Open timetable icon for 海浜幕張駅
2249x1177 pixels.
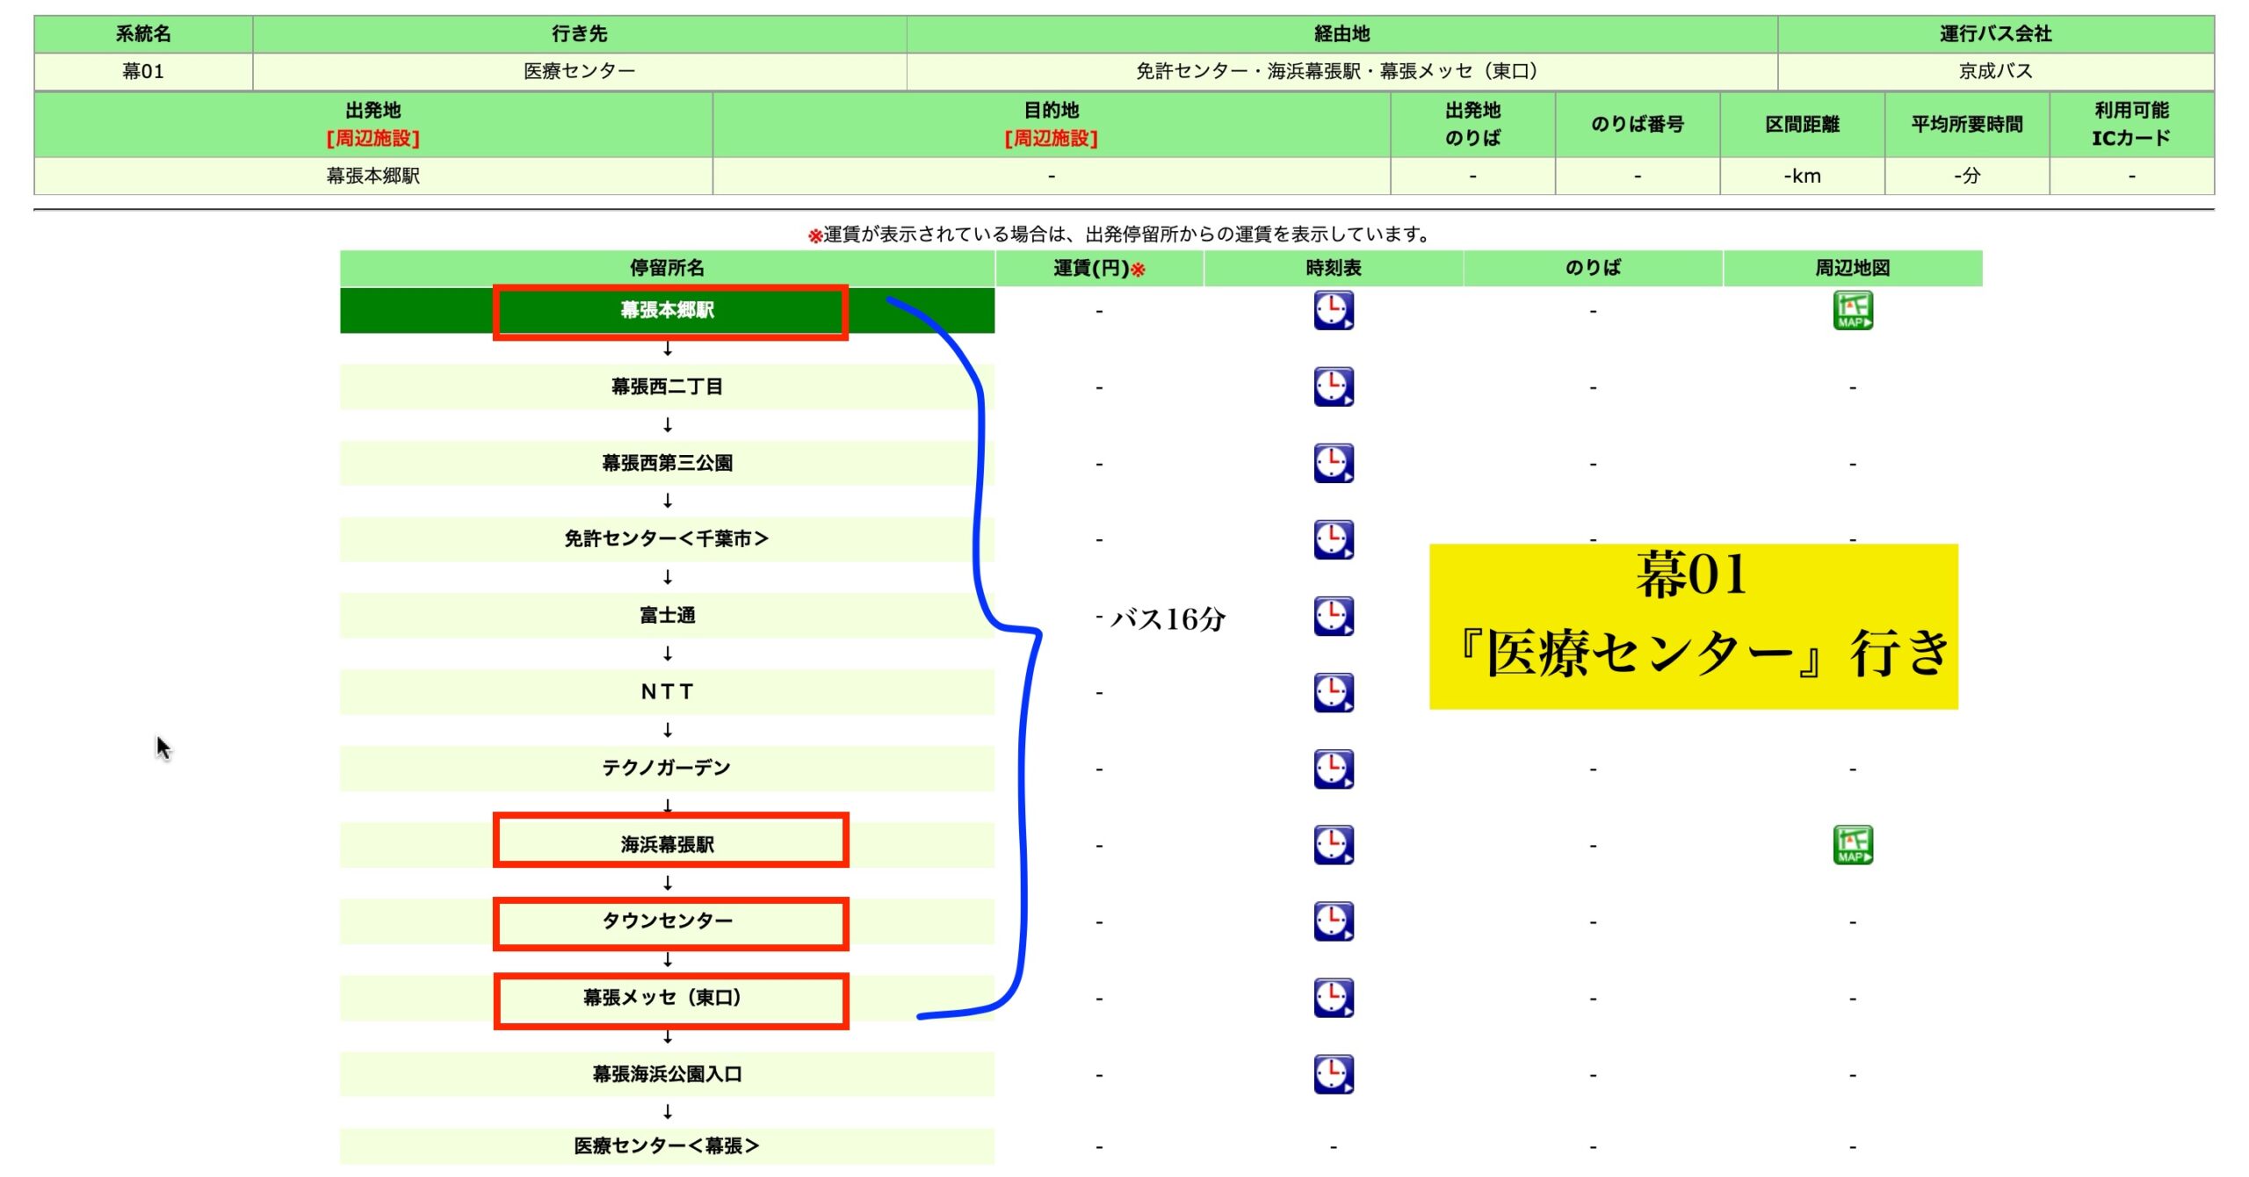(1333, 845)
